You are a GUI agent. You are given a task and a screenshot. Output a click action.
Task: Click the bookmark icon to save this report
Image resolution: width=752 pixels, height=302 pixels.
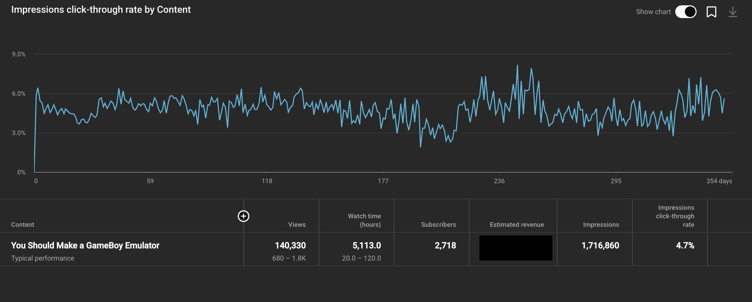click(711, 11)
